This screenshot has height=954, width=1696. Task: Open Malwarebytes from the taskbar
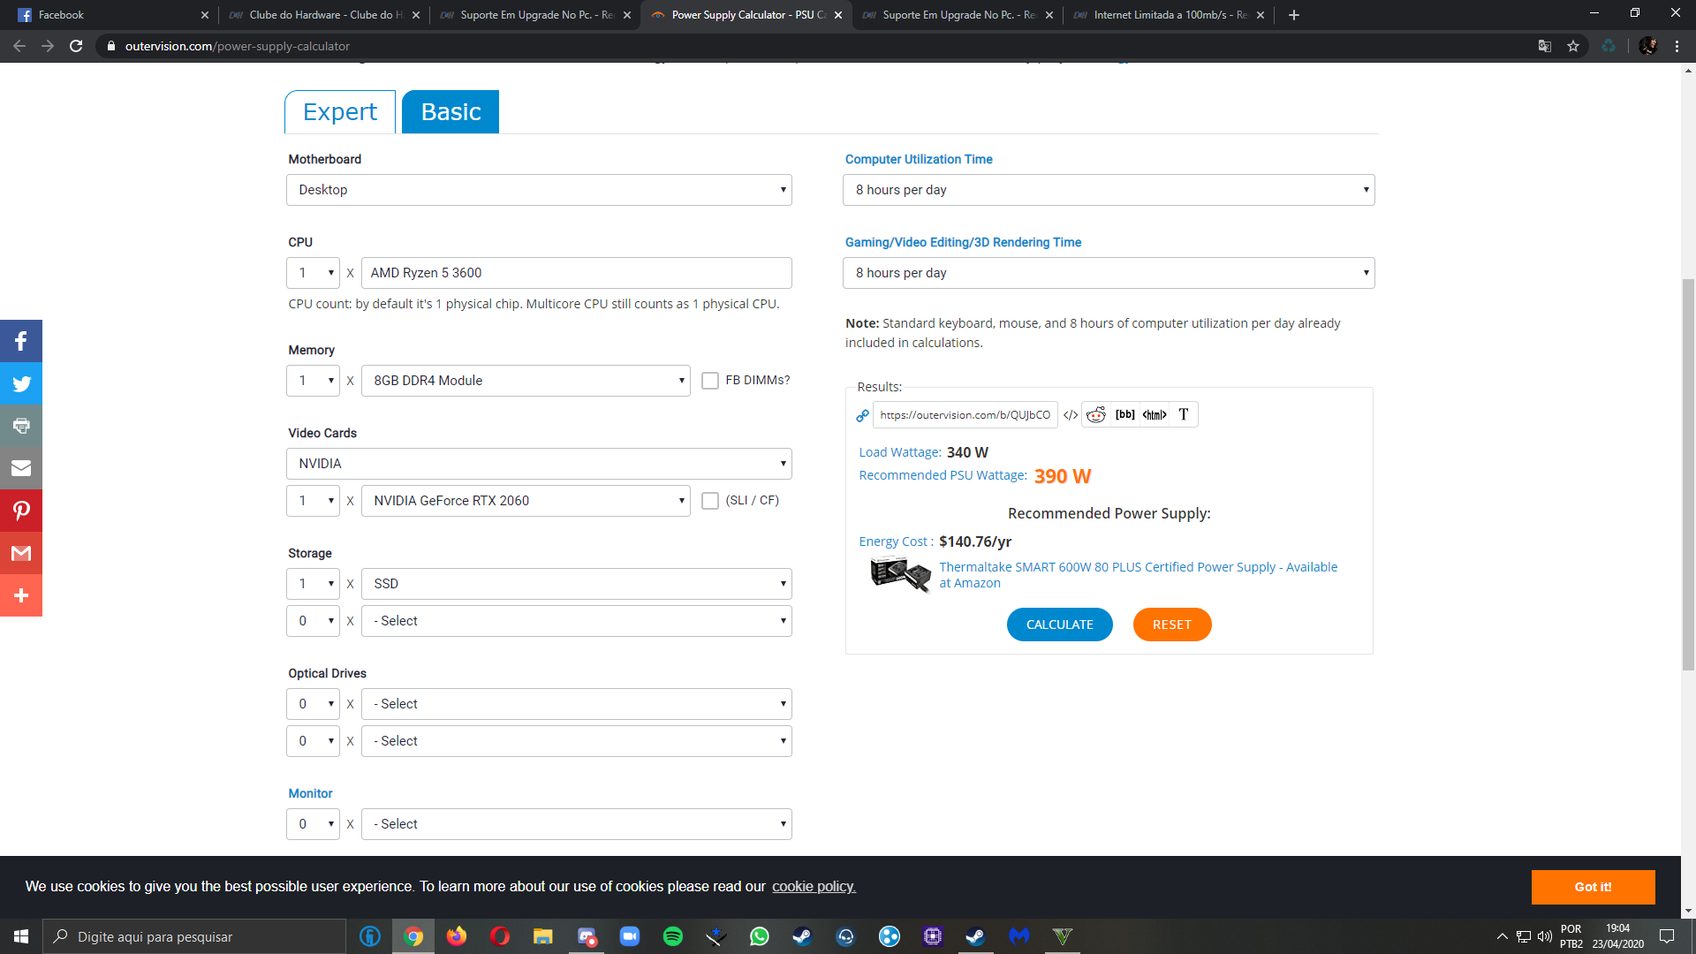pyautogui.click(x=1018, y=936)
